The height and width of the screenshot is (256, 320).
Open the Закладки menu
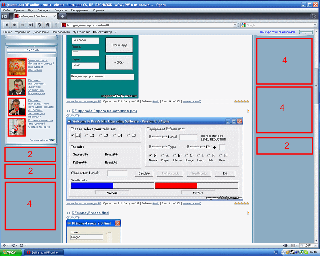click(x=44, y=10)
